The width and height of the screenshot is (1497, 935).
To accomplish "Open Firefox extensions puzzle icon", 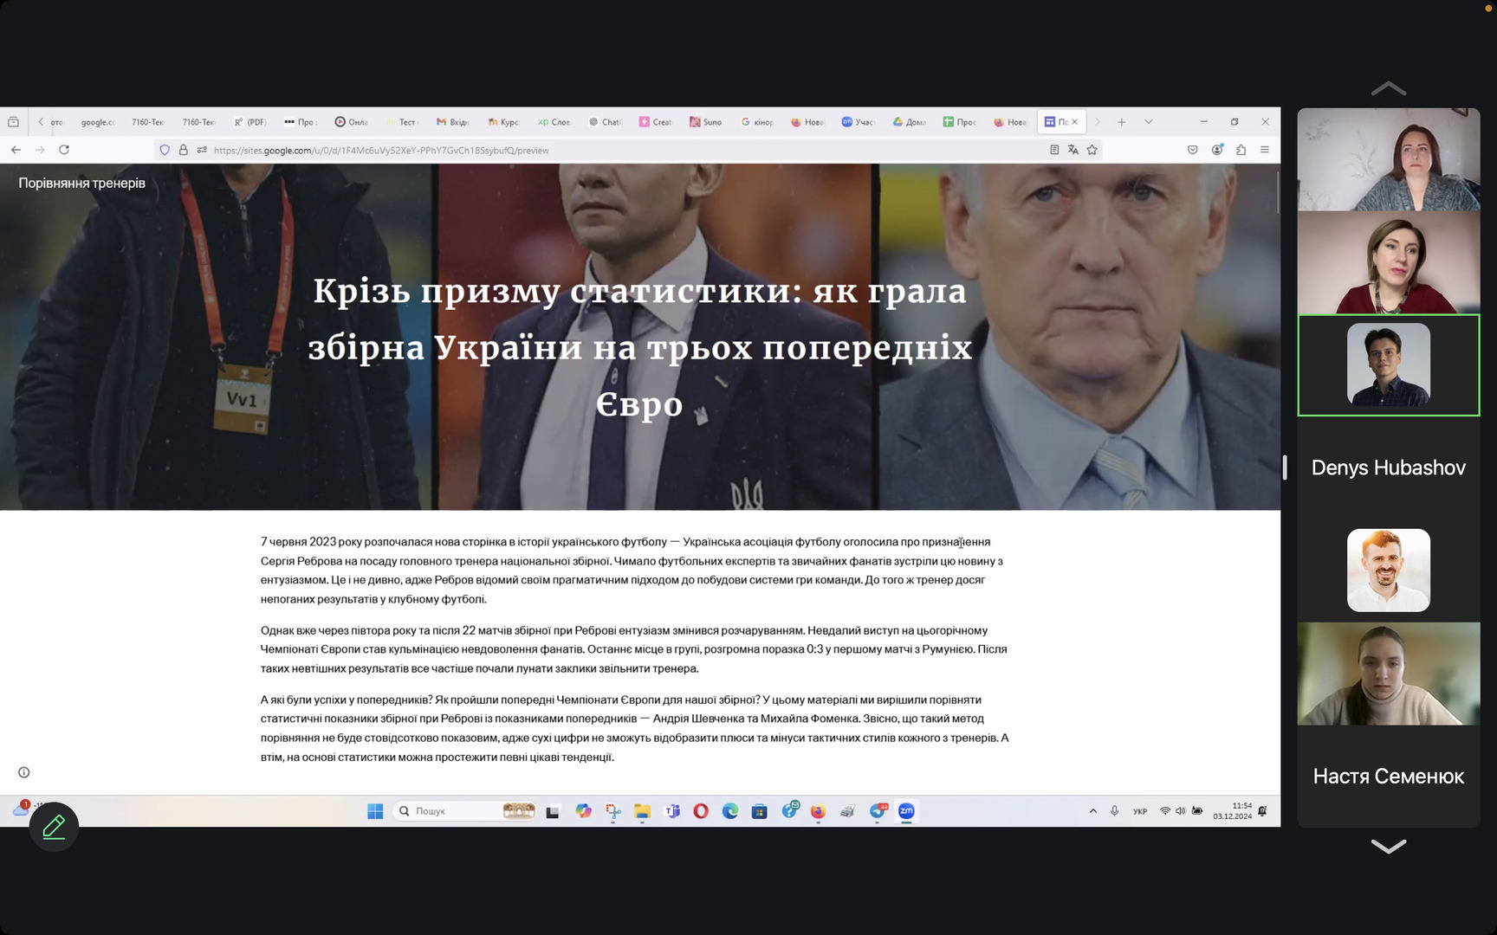I will click(1241, 150).
